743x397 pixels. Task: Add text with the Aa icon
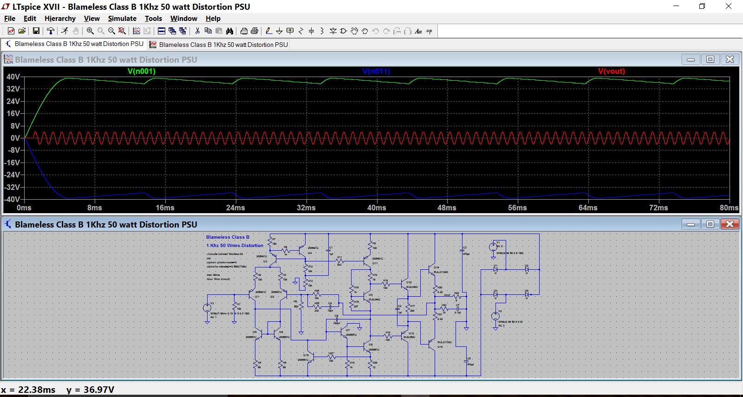(418, 31)
